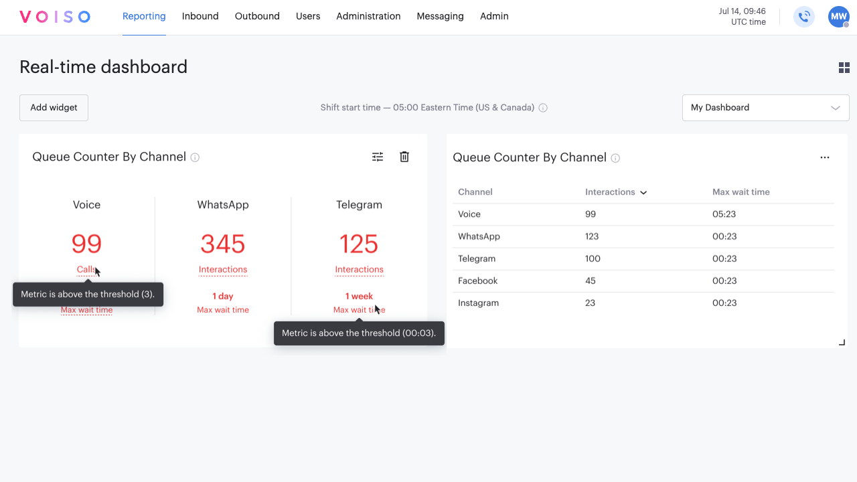Select the Telegram row in table
The height and width of the screenshot is (482, 857).
[643, 258]
